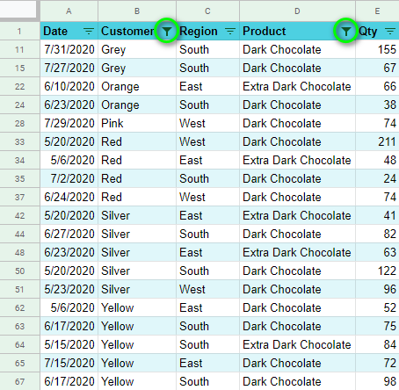Select Dark Chocolate cell in row 33
Viewport: 399px width, 390px height.
(297, 141)
